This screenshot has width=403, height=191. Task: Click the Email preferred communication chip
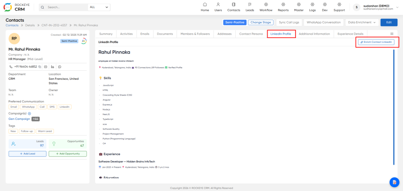(14, 107)
